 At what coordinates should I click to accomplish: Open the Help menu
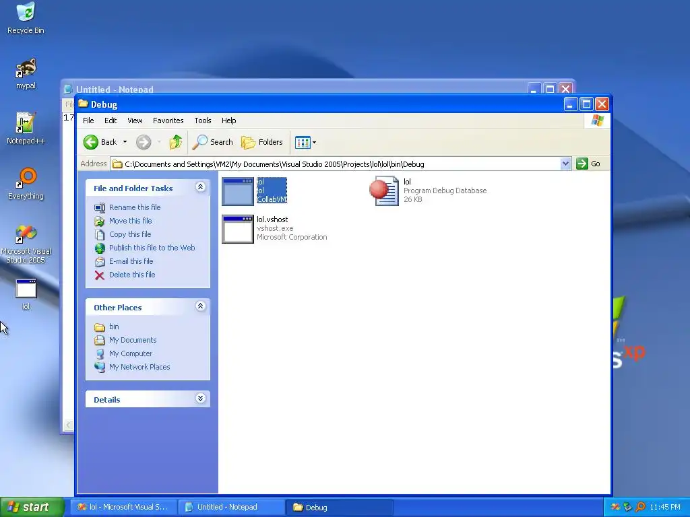(229, 120)
